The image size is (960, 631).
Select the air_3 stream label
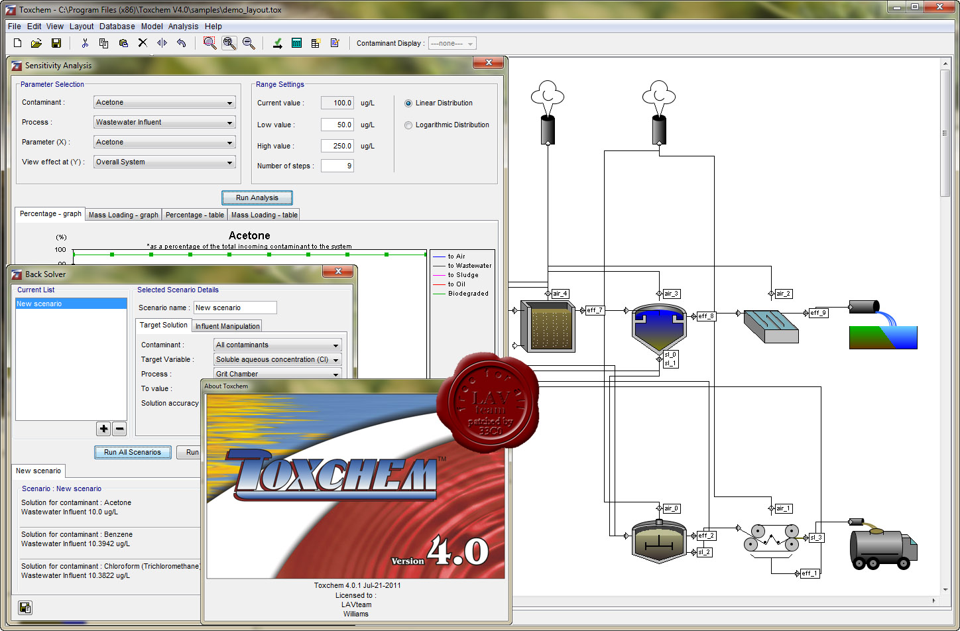click(671, 294)
